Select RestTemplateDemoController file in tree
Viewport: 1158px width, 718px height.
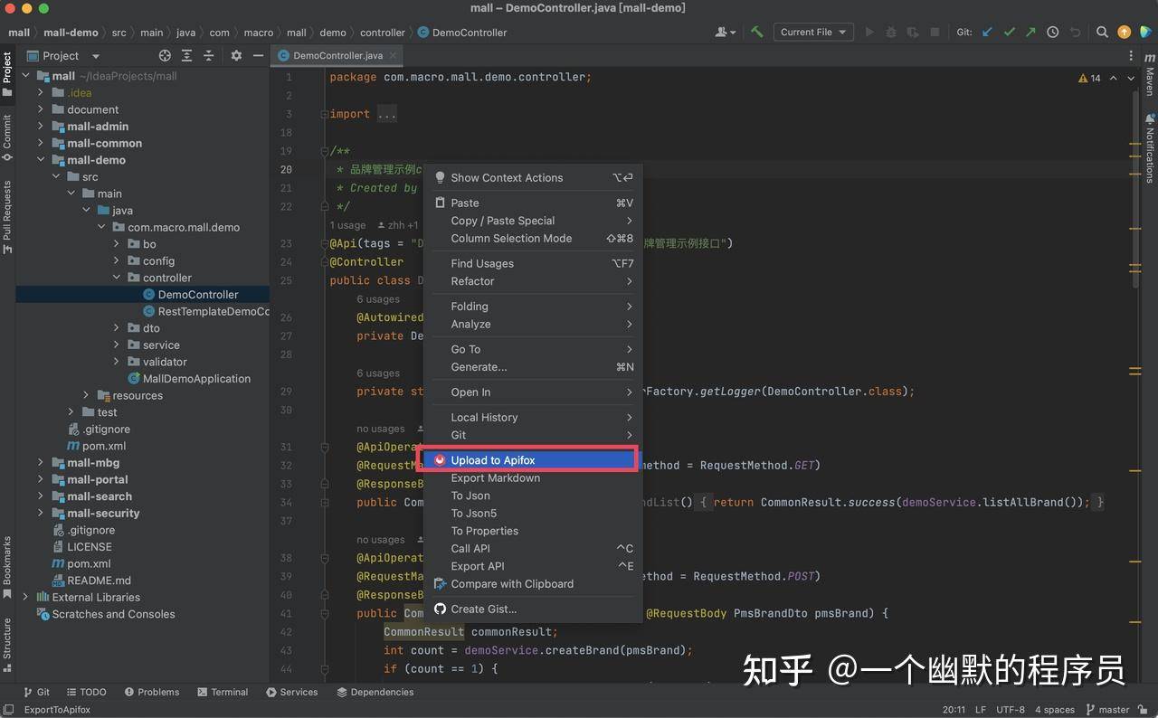pyautogui.click(x=206, y=311)
